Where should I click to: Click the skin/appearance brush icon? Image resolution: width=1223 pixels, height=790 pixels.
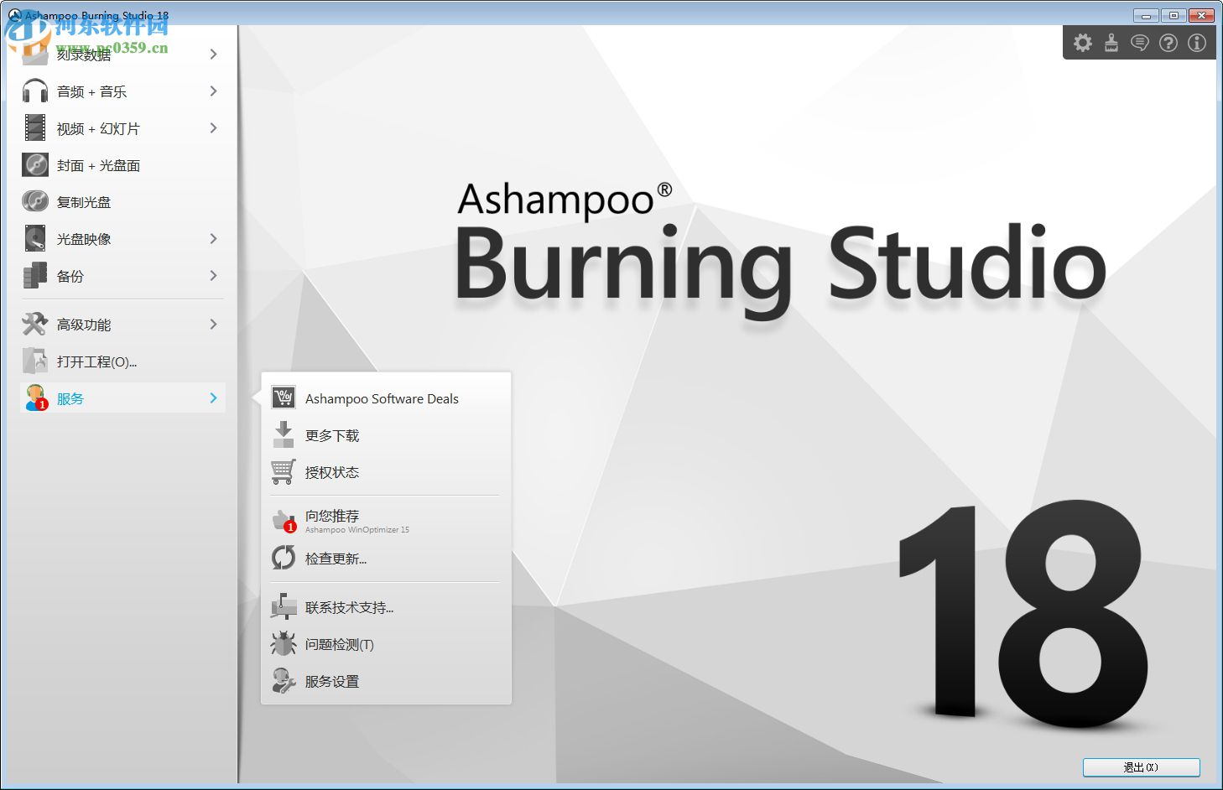coord(1111,42)
